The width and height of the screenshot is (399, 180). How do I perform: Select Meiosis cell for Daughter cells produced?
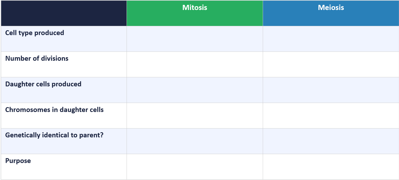coord(331,90)
